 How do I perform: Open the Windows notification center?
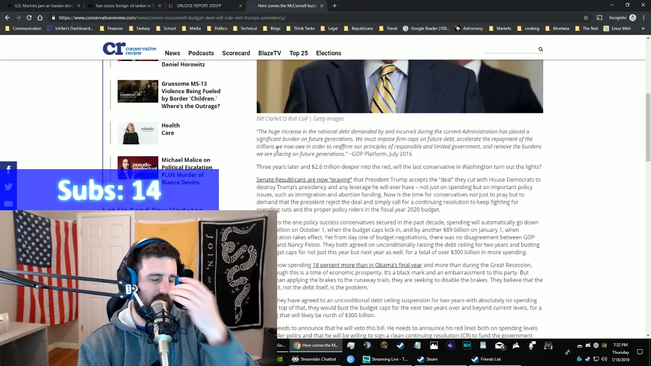[640, 352]
